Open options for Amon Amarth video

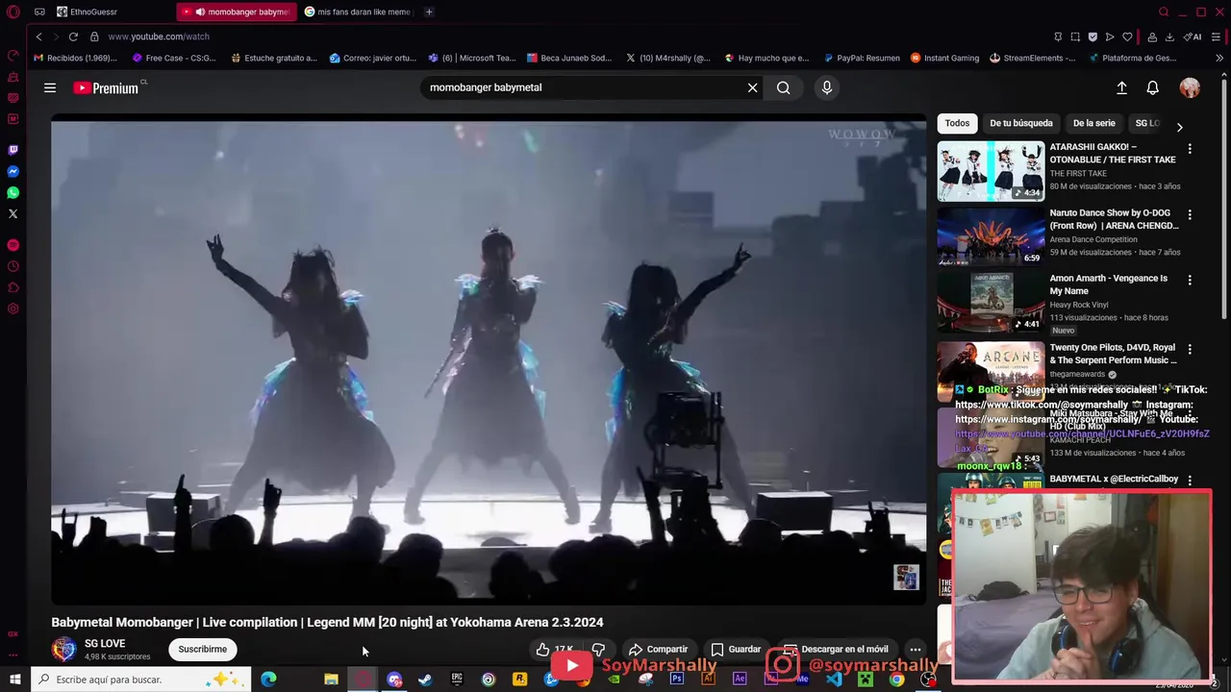pos(1190,280)
